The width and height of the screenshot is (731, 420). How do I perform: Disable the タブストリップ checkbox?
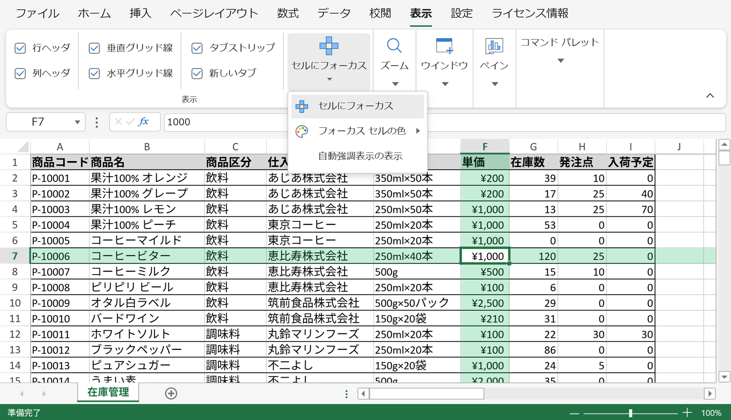click(x=197, y=48)
